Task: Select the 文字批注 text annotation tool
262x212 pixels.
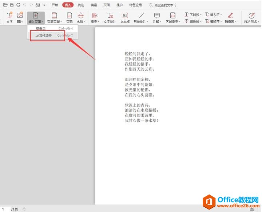Action: [x=110, y=18]
